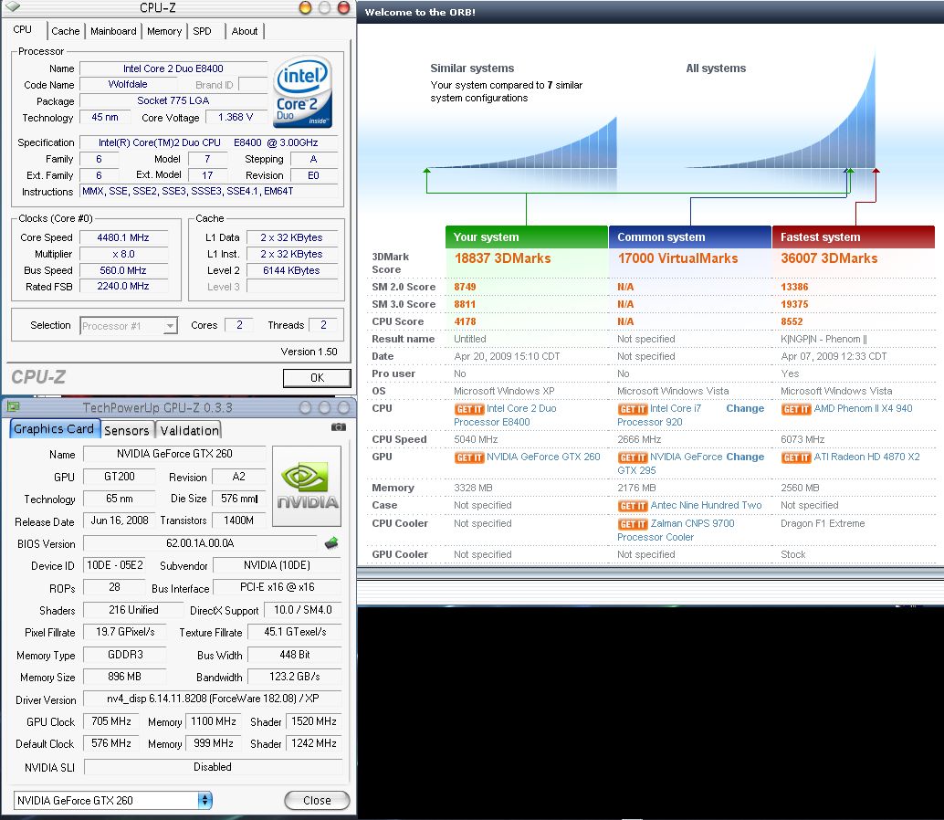Click the GPU Clock 705 MHz field
Screen dimensions: 944x820
(110, 721)
